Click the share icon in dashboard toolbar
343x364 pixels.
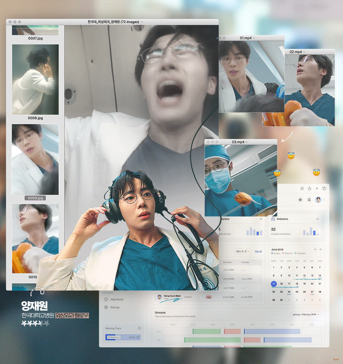coord(309,189)
